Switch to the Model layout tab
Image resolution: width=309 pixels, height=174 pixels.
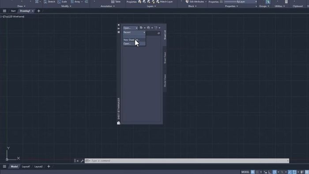tap(14, 166)
